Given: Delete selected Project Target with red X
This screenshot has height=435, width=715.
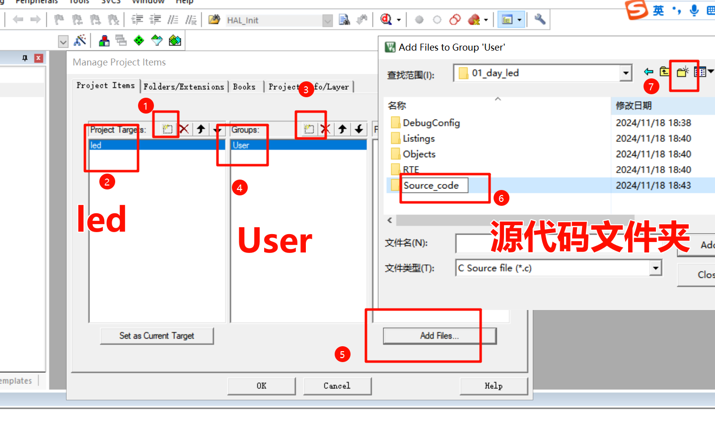Looking at the screenshot, I should (x=184, y=129).
